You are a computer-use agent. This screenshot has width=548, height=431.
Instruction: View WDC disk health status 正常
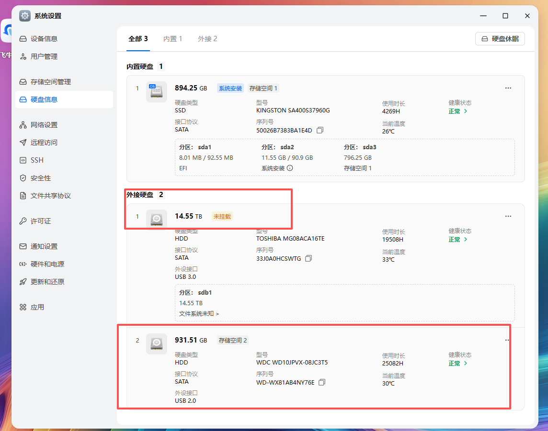click(458, 363)
